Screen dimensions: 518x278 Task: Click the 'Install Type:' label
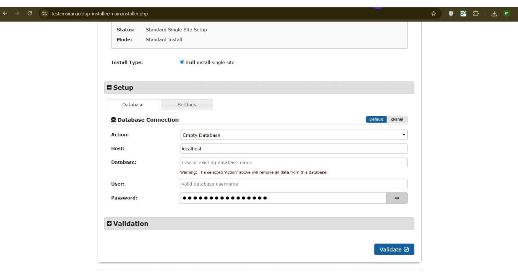click(127, 62)
